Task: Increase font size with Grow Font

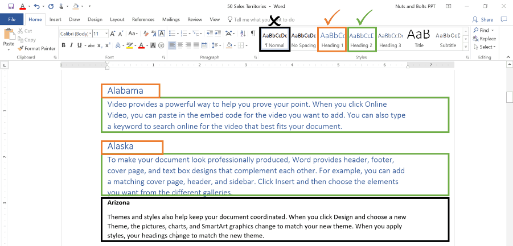Action: click(x=113, y=34)
